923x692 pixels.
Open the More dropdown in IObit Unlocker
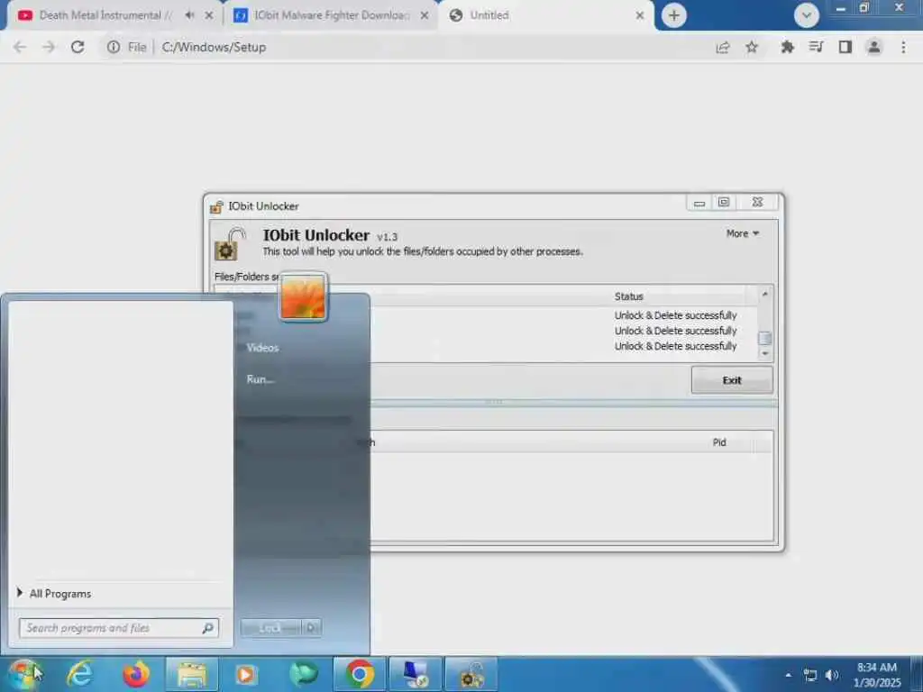743,233
